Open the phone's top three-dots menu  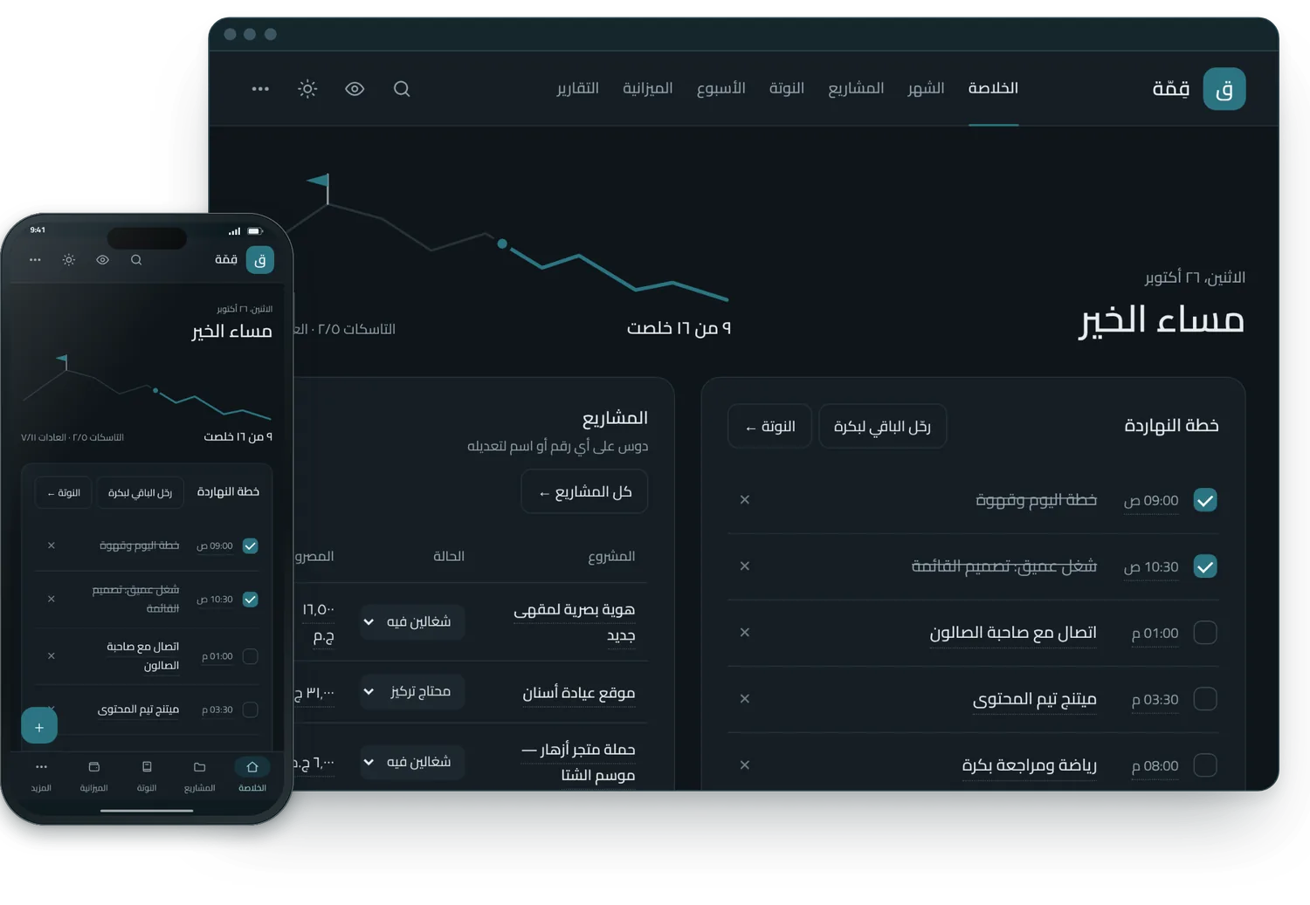[x=35, y=260]
